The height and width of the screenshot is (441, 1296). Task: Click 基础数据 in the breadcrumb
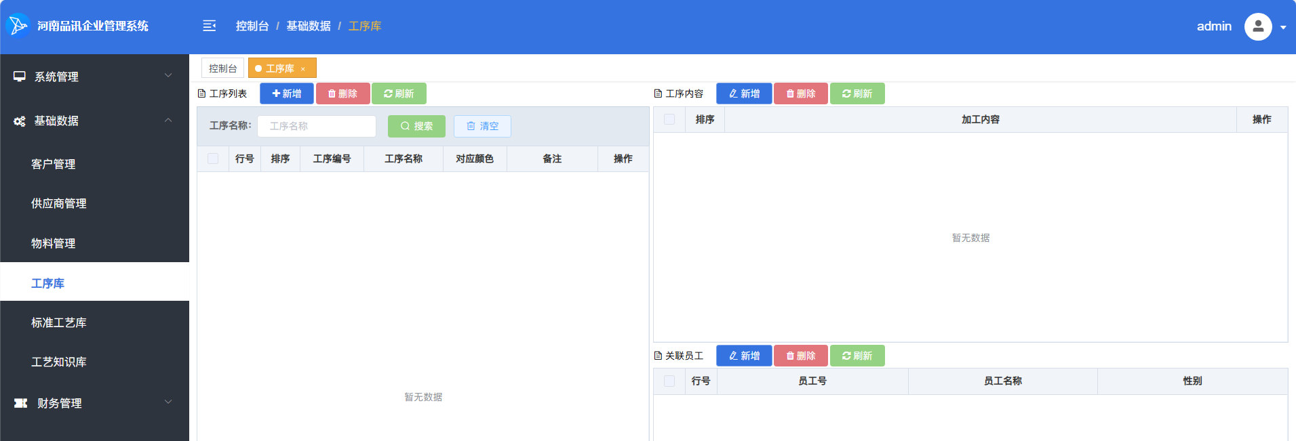(309, 26)
